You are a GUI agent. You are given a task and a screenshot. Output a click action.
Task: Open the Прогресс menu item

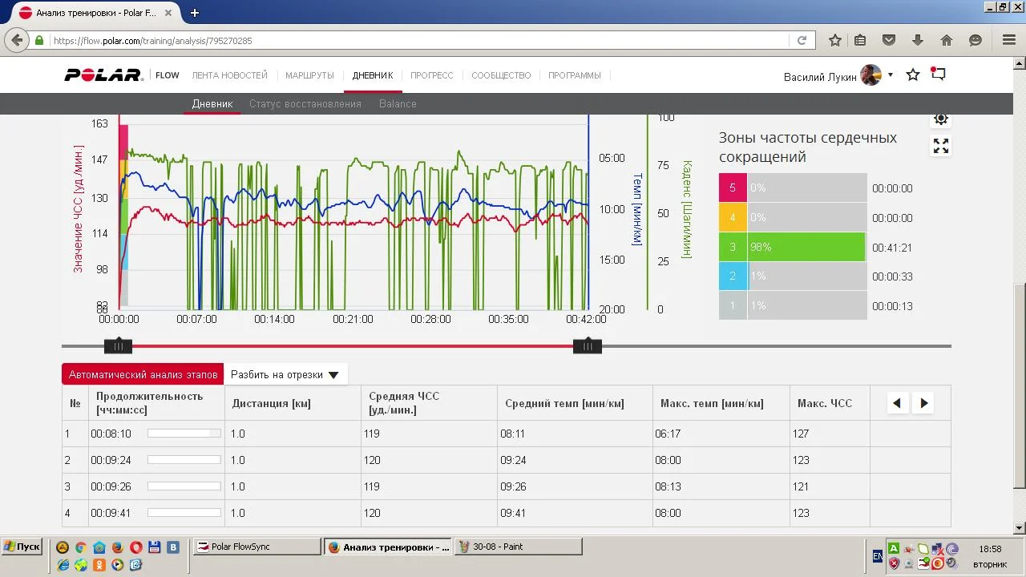(x=431, y=75)
